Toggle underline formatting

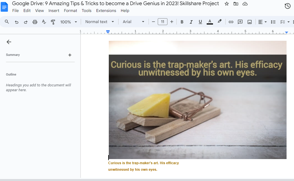(x=200, y=22)
